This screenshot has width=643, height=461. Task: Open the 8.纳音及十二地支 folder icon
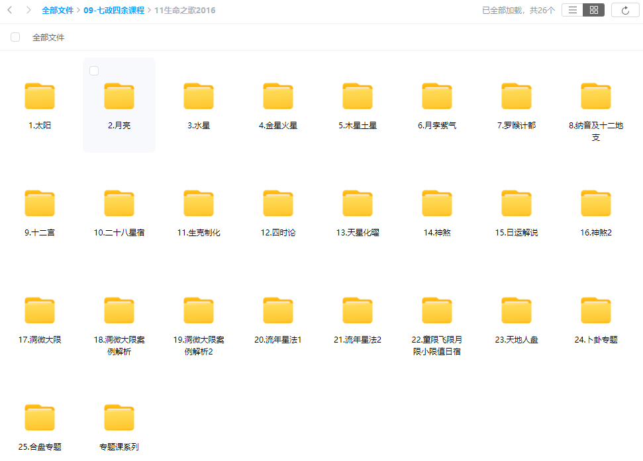[596, 96]
